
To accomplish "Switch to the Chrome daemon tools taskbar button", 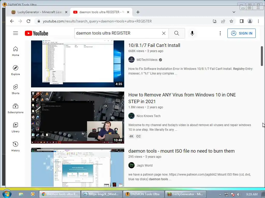I will (60, 194).
